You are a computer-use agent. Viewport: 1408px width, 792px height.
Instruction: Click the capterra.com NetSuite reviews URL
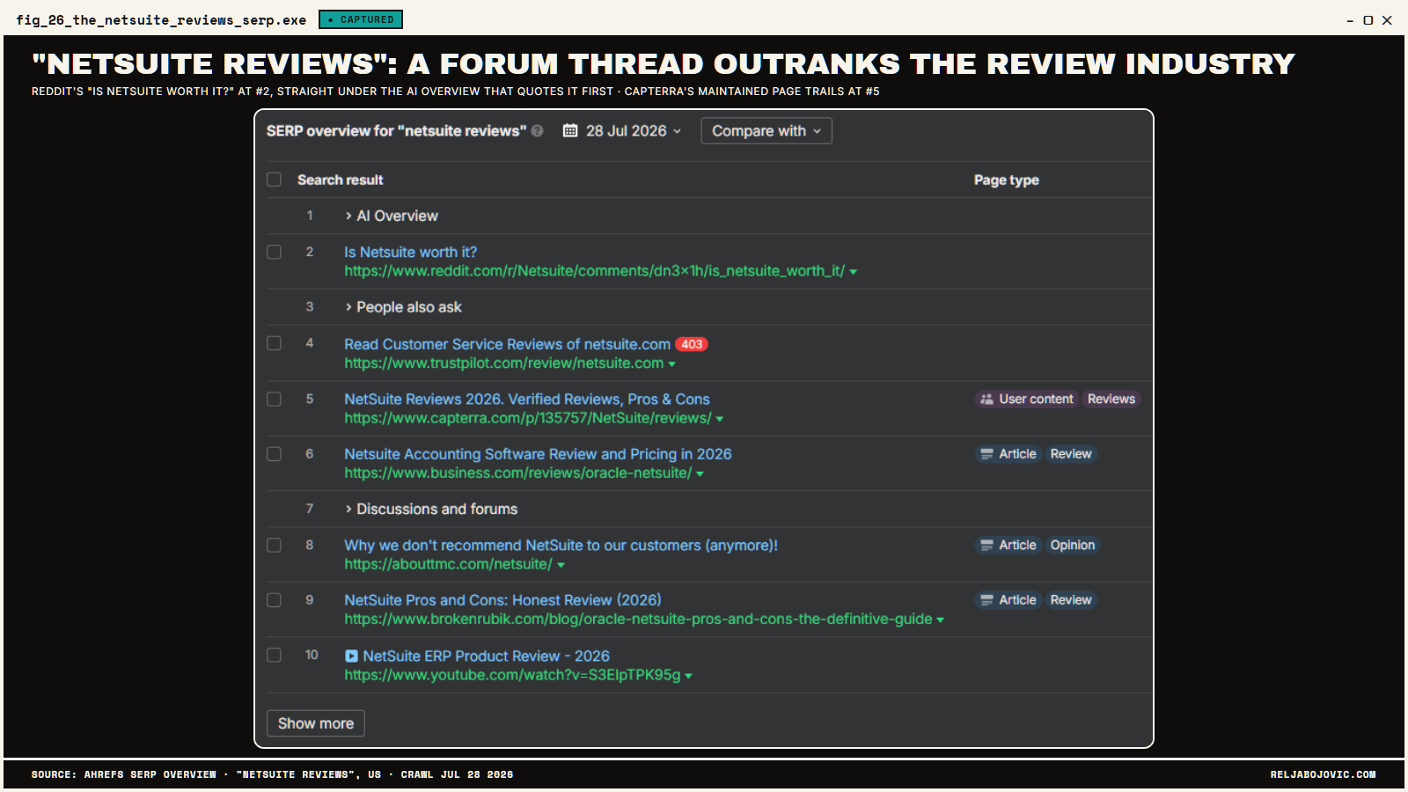[528, 418]
